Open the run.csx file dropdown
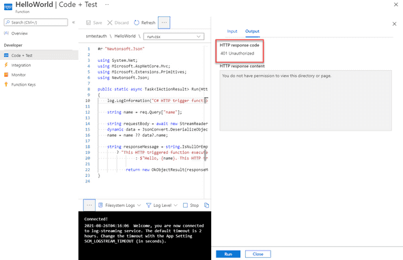Image resolution: width=403 pixels, height=260 pixels. coord(173,37)
